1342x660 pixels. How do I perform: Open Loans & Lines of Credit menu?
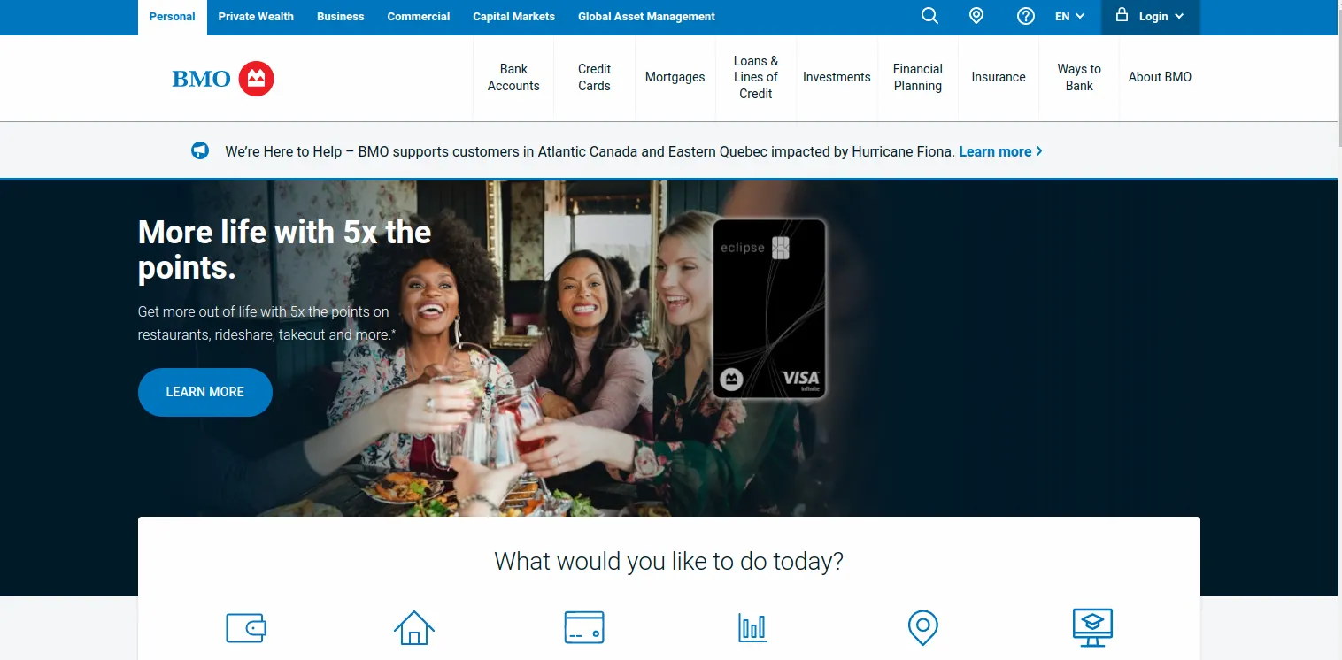coord(756,78)
